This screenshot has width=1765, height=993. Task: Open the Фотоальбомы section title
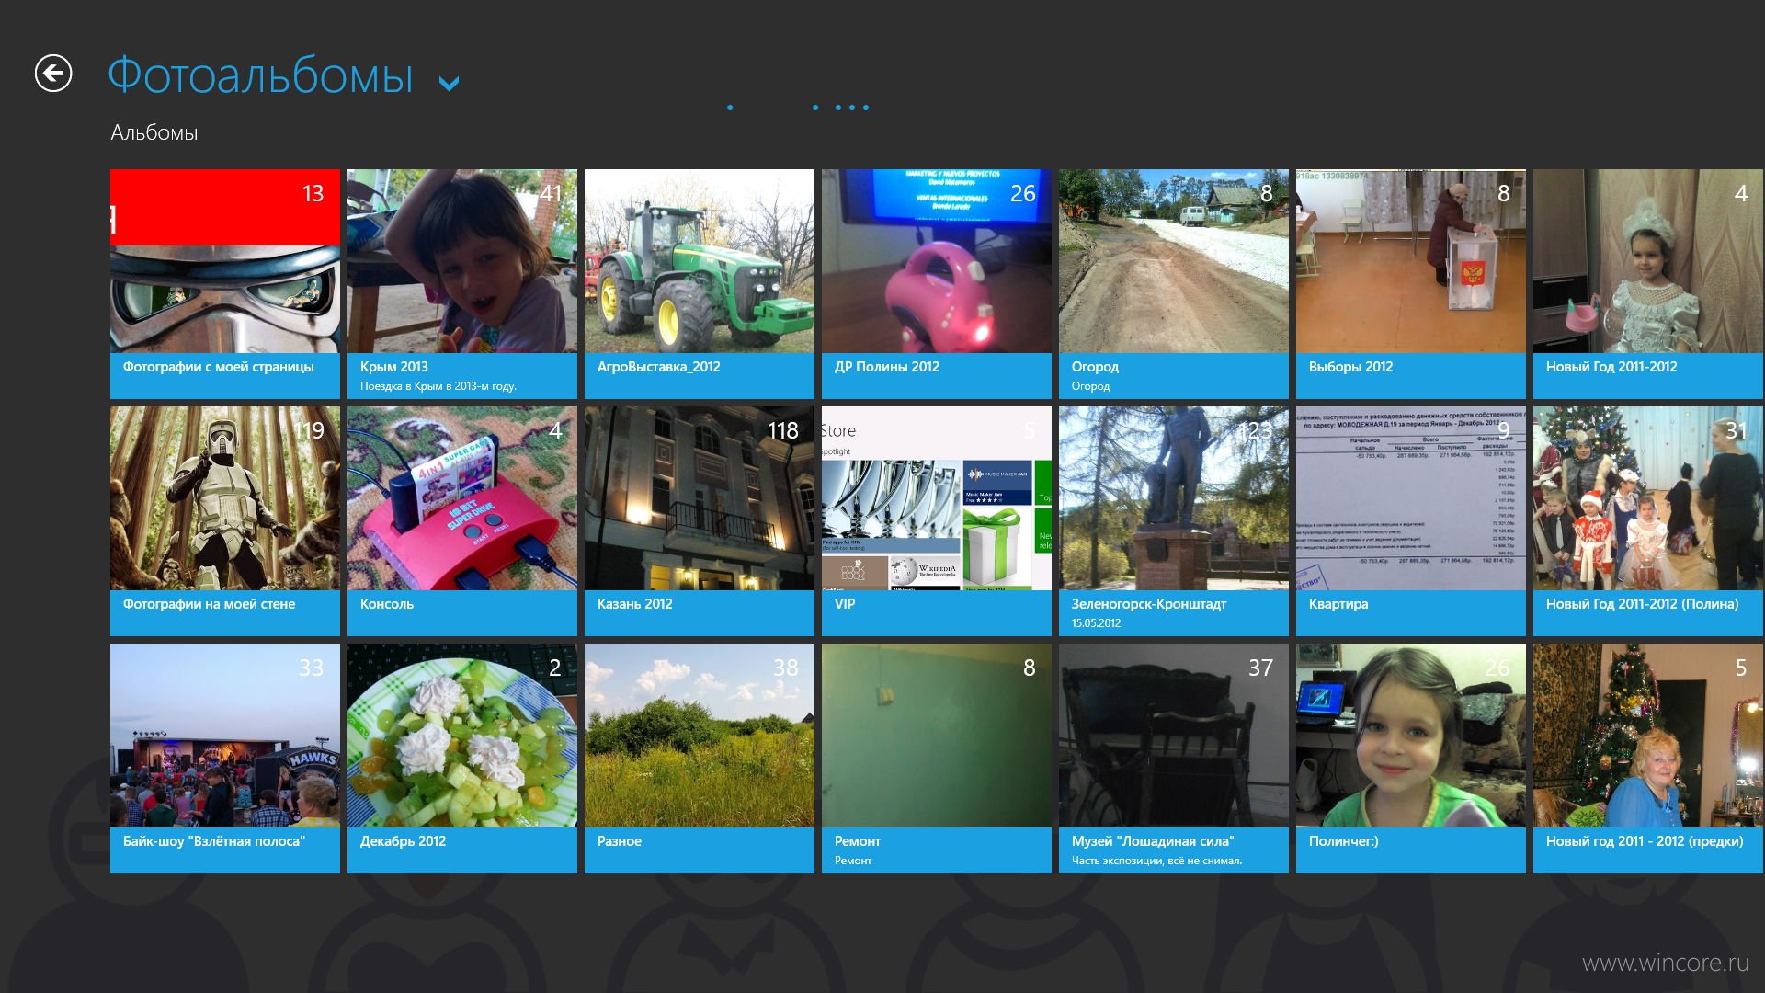[260, 74]
